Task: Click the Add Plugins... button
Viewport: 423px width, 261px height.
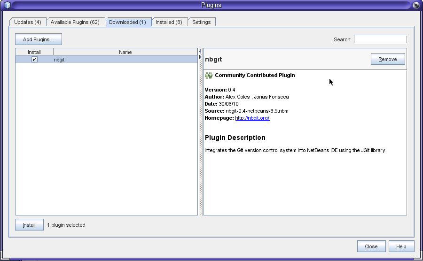Action: coord(39,39)
